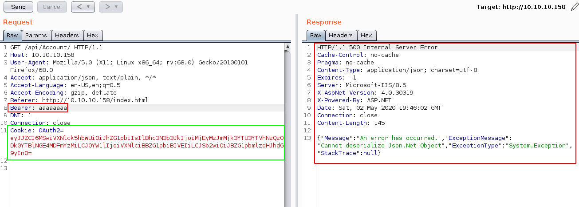
Task: Show Hex view of the Request
Action: point(93,36)
